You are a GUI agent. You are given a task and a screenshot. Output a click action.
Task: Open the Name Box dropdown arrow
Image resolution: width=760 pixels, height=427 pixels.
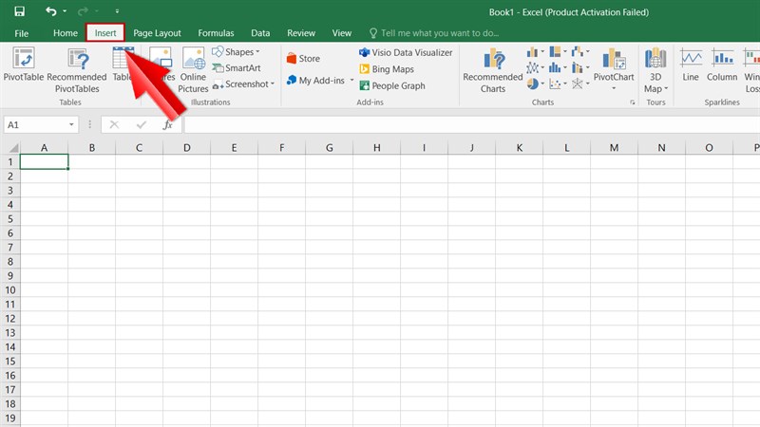coord(71,125)
